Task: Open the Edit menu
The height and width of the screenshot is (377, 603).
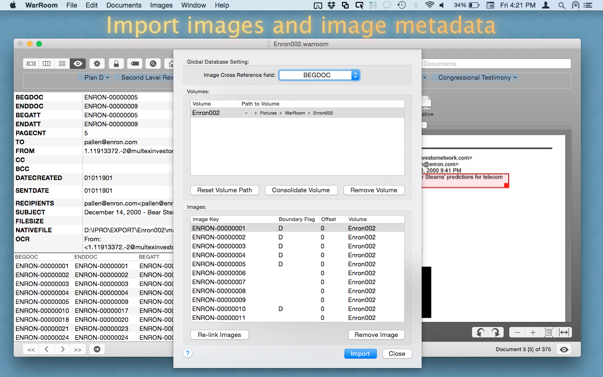Action: [92, 5]
